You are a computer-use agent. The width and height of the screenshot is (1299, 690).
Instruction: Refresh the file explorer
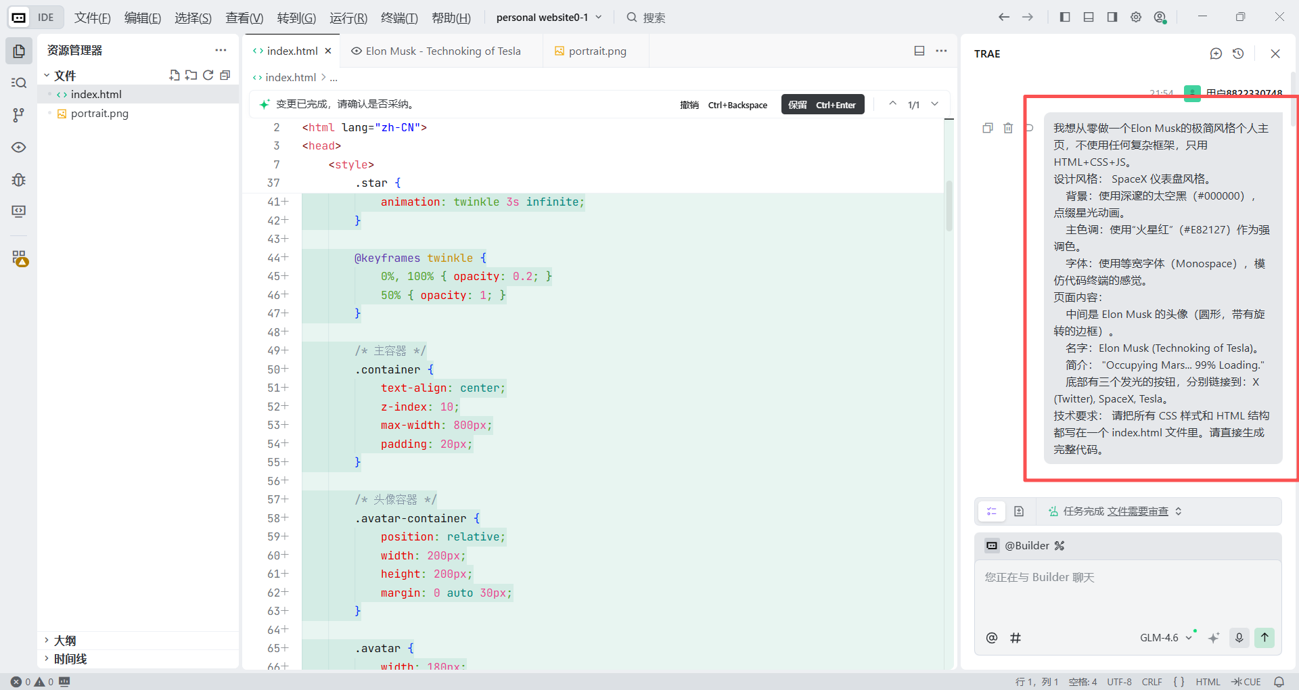(208, 75)
